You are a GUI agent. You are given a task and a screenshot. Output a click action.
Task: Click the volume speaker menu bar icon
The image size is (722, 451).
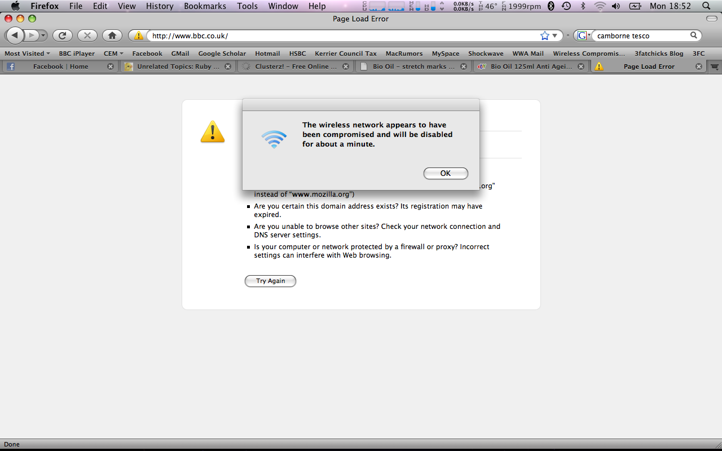[615, 6]
